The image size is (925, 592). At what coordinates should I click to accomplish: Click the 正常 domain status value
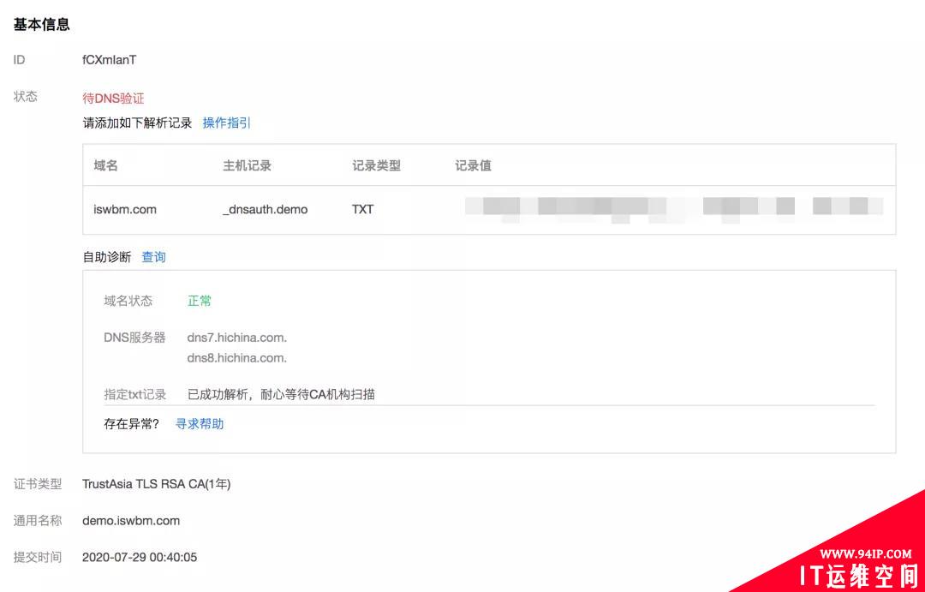pos(200,301)
